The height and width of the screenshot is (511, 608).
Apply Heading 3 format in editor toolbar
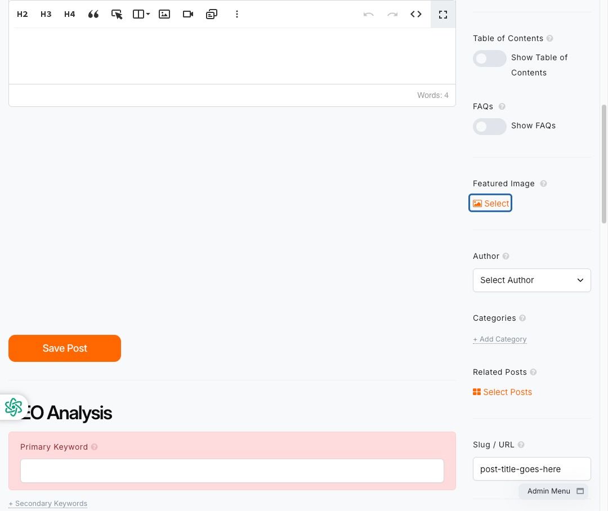pyautogui.click(x=46, y=14)
